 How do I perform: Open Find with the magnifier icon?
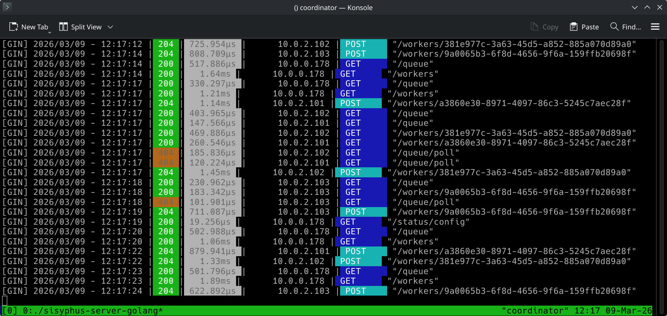point(614,27)
